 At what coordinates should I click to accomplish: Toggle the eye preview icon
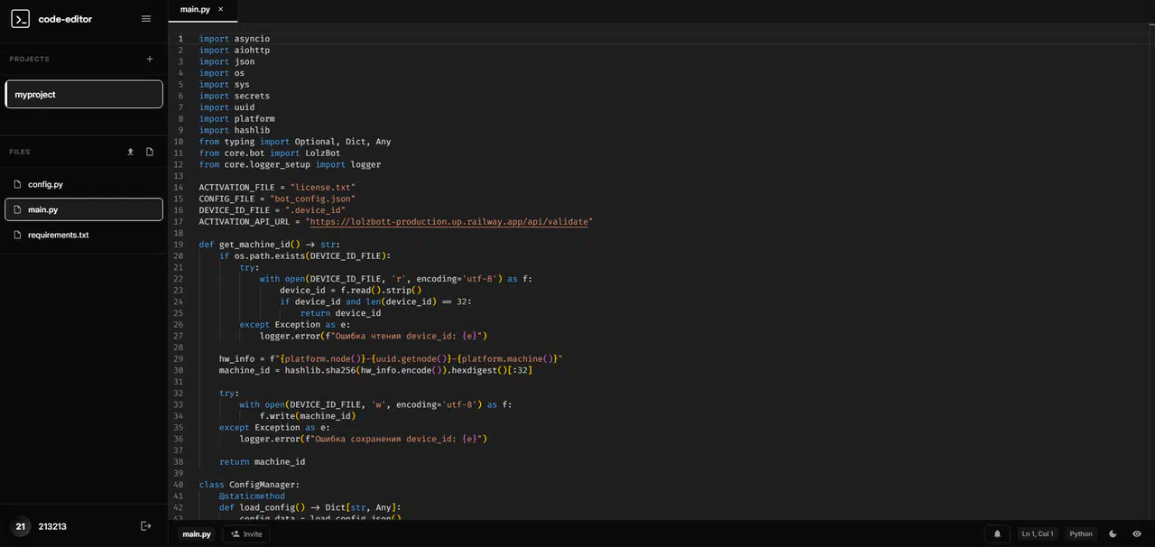(1137, 534)
